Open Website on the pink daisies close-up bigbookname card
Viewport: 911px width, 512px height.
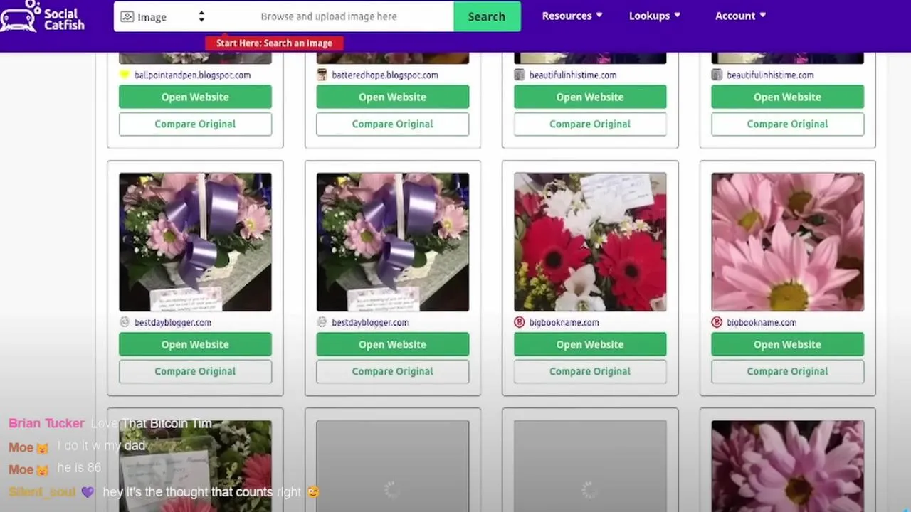pyautogui.click(x=787, y=344)
